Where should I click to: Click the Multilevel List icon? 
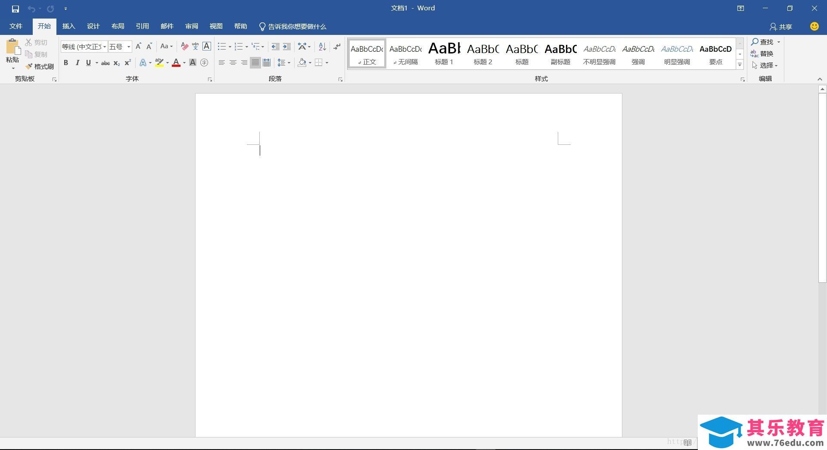(256, 46)
